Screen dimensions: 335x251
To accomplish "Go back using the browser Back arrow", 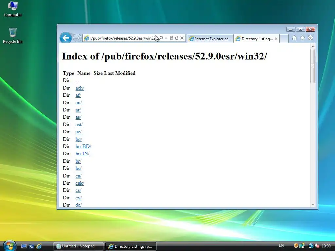I will coord(65,38).
